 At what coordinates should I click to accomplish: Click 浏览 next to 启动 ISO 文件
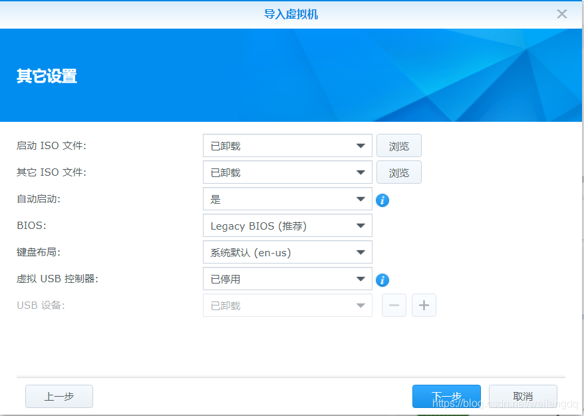[398, 145]
